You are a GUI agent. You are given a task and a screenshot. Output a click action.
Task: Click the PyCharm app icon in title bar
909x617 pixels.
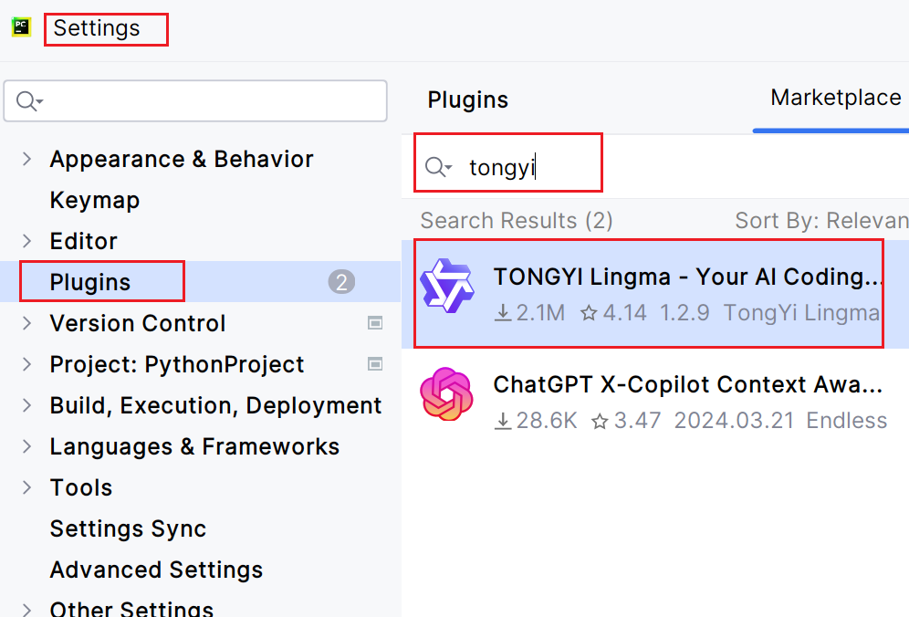click(x=21, y=27)
